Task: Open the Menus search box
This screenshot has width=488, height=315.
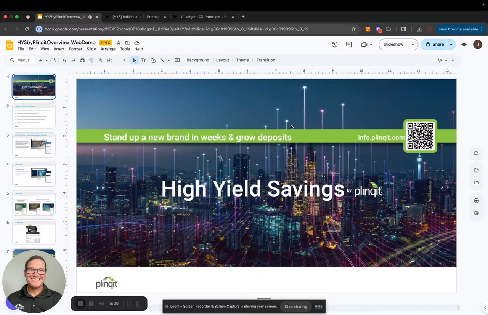Action: pyautogui.click(x=21, y=60)
